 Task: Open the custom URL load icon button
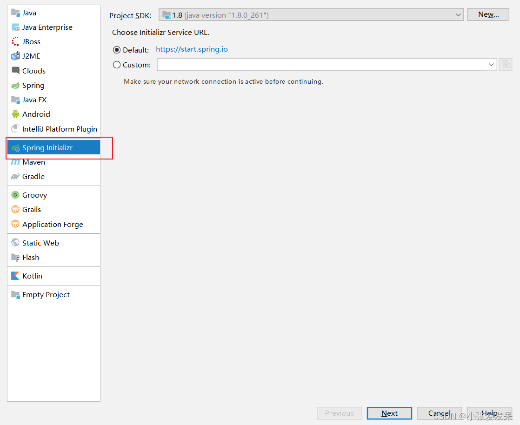(506, 64)
